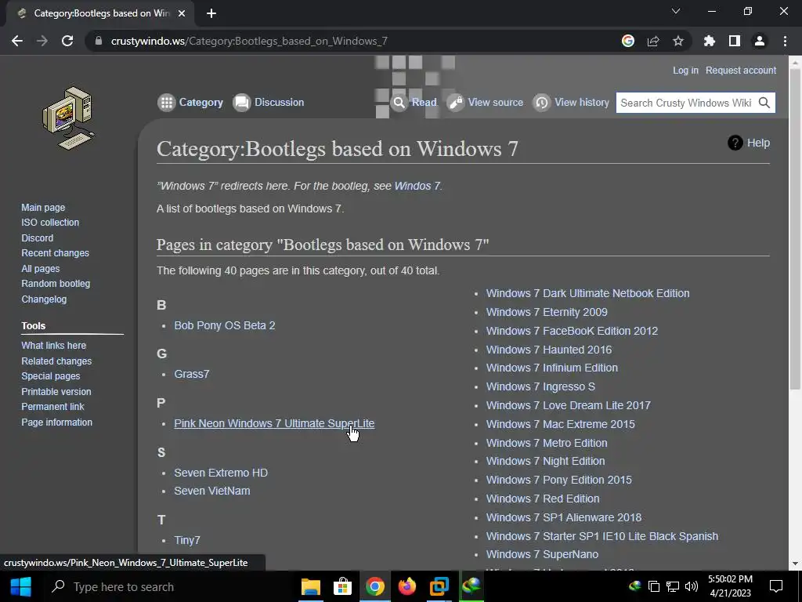Click the page vertical scrollbar thumb
This screenshot has width=802, height=602.
pyautogui.click(x=795, y=229)
